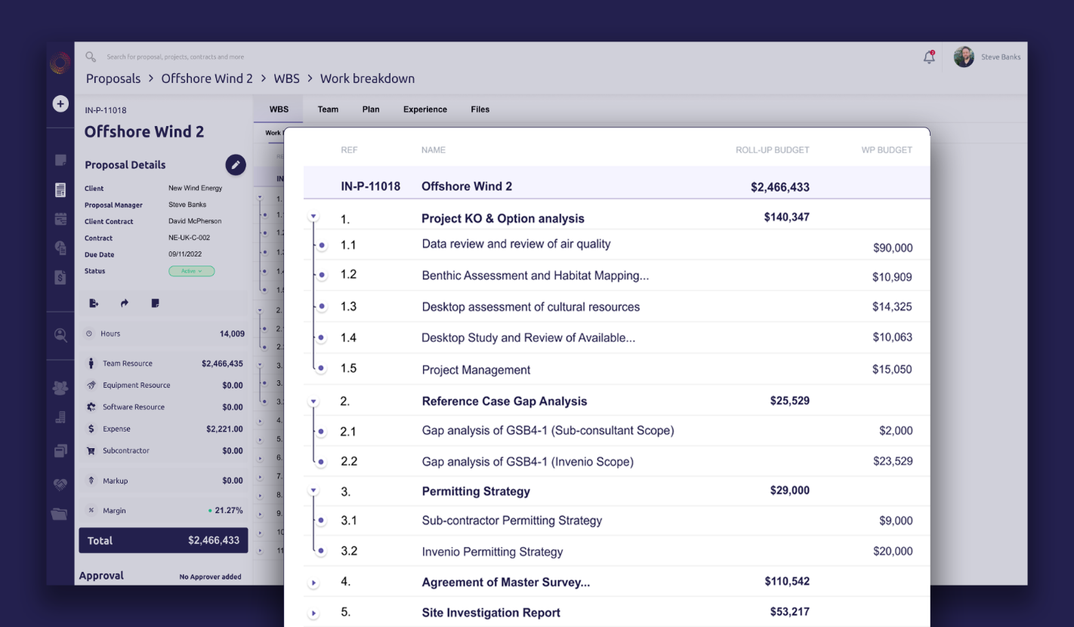Select row 3.2 Invenio Permitting Strategy

[616, 551]
